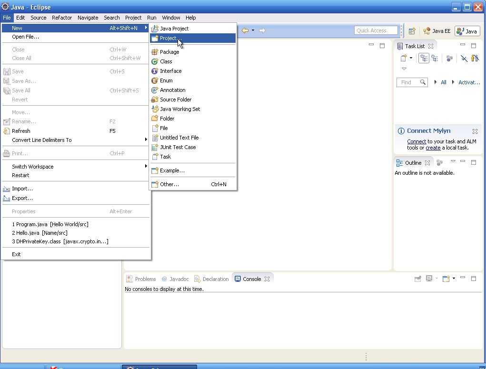486x369 pixels.
Task: Open recent file 3 DHPrivateKey.class
Action: (76, 241)
